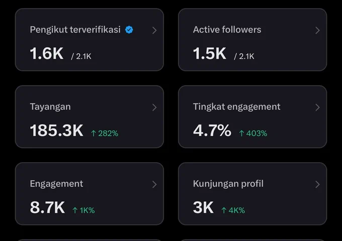
Task: Open Tayangan details chevron
Action: [154, 107]
